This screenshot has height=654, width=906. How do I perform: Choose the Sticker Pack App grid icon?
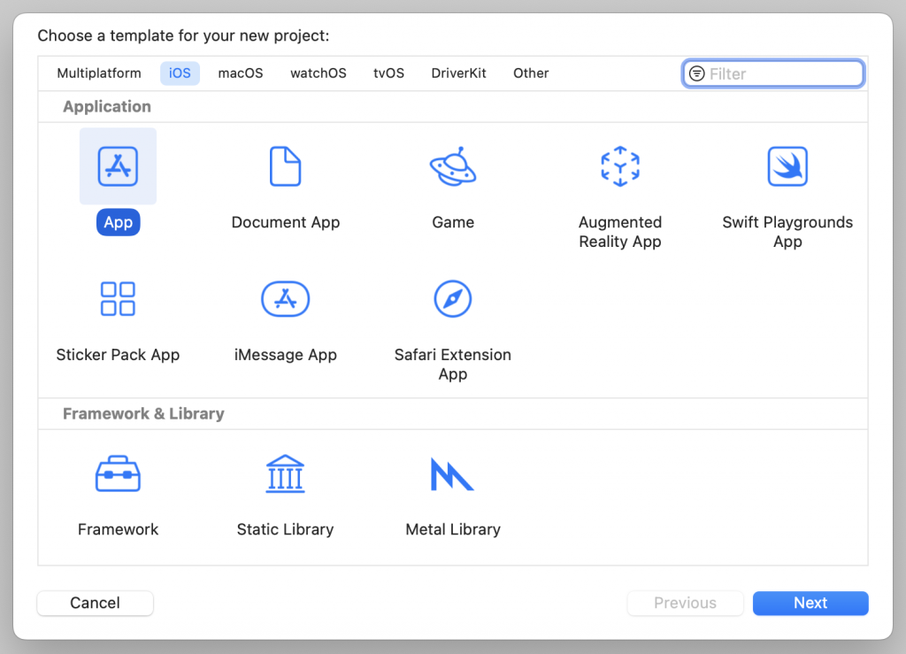(118, 299)
